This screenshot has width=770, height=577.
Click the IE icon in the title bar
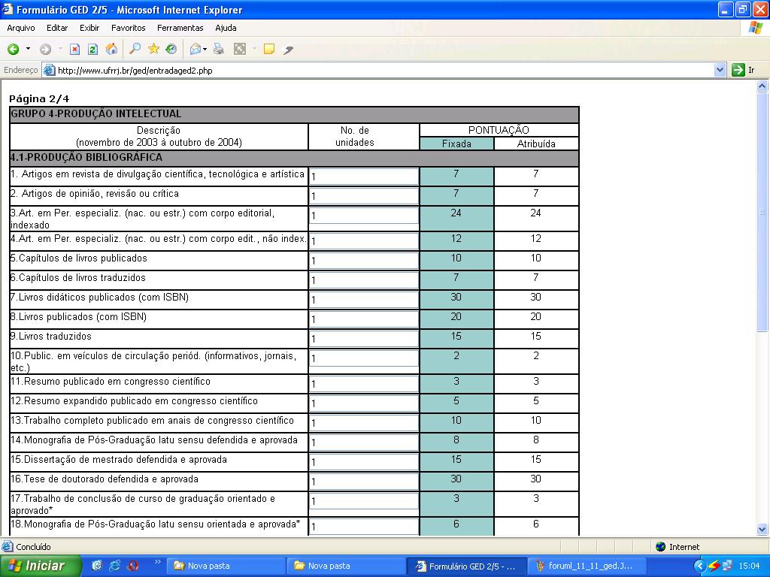pos(8,9)
